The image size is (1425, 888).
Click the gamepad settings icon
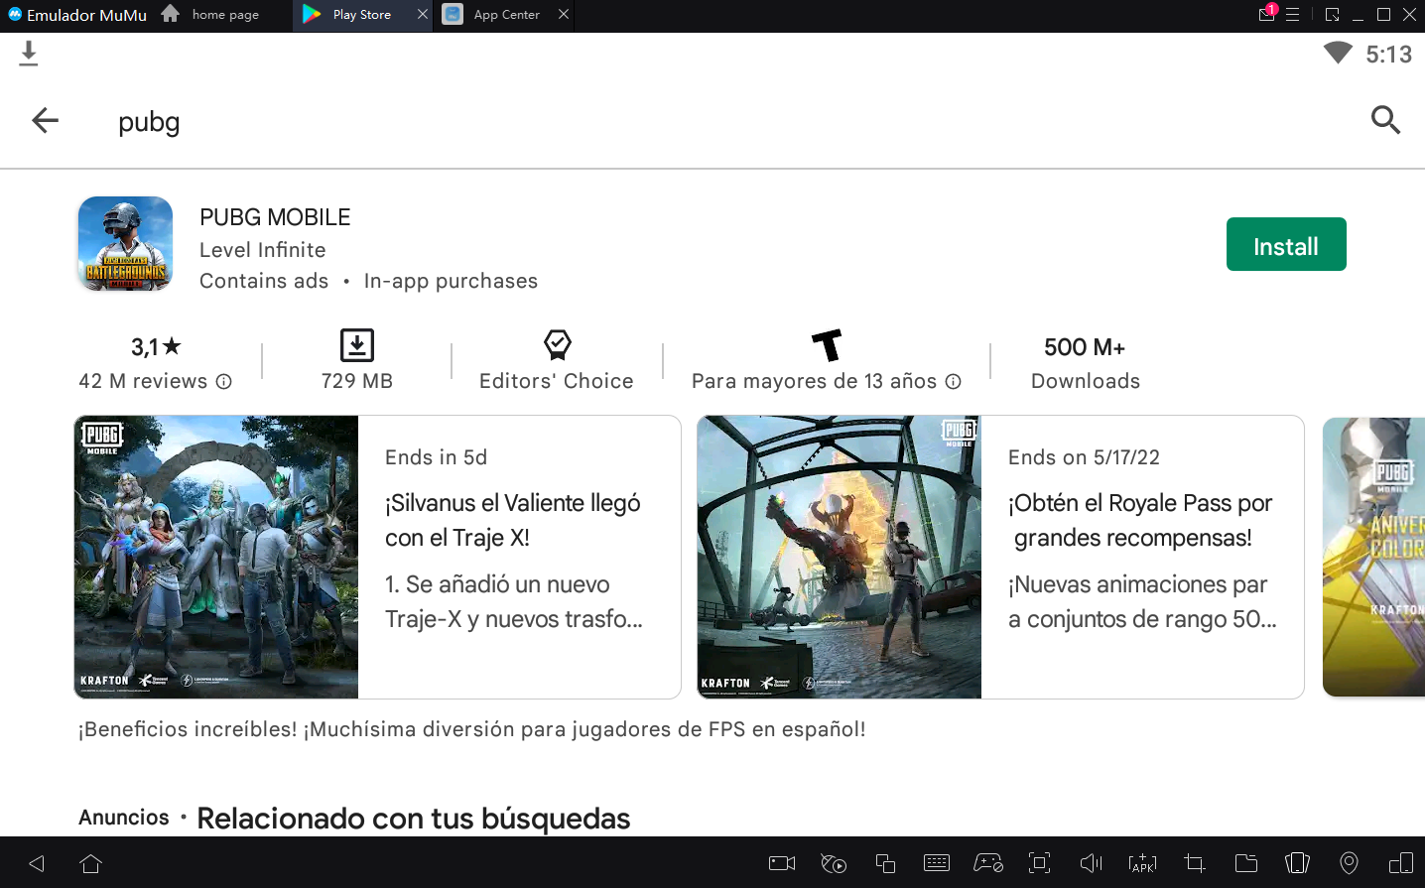tap(987, 863)
